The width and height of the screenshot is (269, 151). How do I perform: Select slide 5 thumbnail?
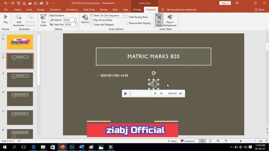click(20, 117)
